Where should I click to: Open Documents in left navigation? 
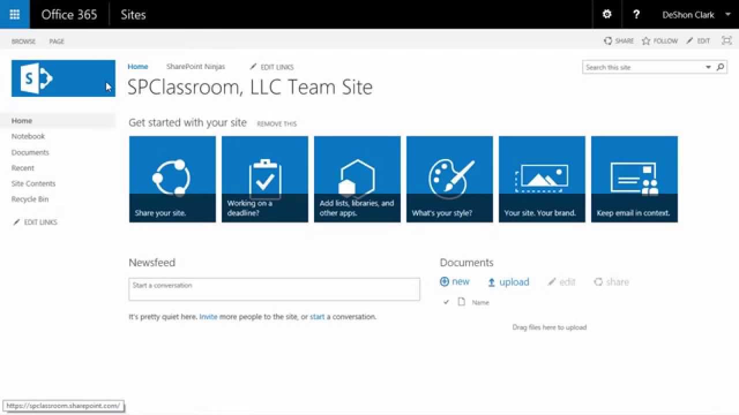pyautogui.click(x=30, y=153)
